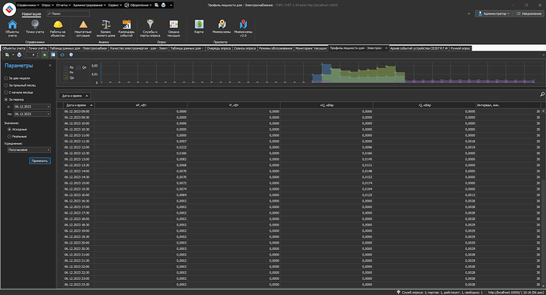Toggle the table view toolbar icon

[x=53, y=55]
